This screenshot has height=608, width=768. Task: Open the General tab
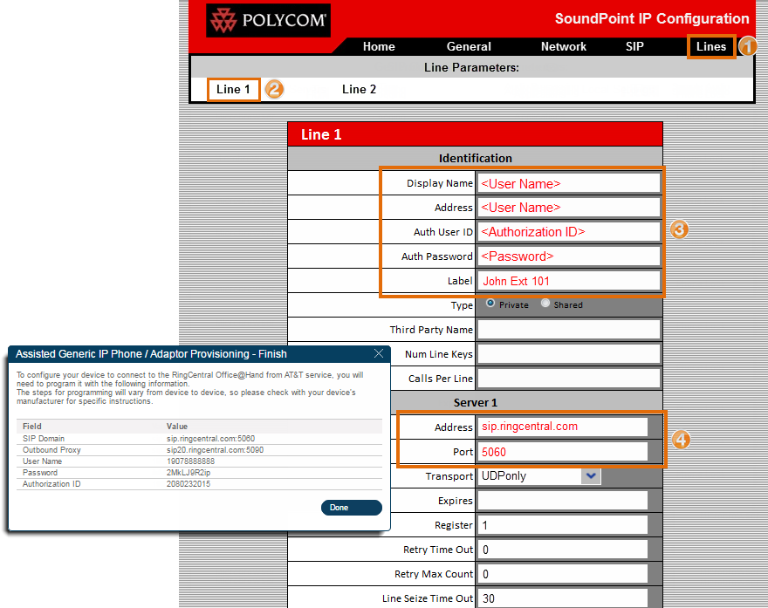click(x=469, y=46)
